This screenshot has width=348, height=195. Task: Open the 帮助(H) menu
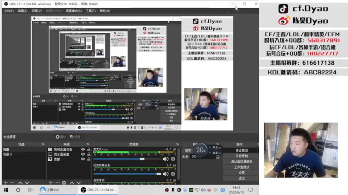pos(105,11)
